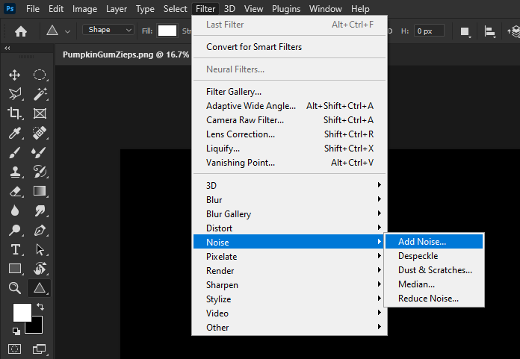Open the Filter Gallery menu entry
This screenshot has height=359, width=520.
(233, 92)
